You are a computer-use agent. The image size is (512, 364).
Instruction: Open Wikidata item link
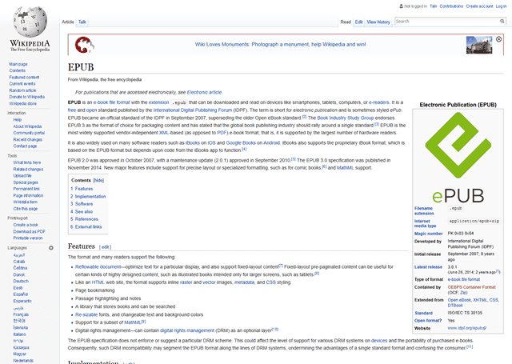[x=25, y=202]
